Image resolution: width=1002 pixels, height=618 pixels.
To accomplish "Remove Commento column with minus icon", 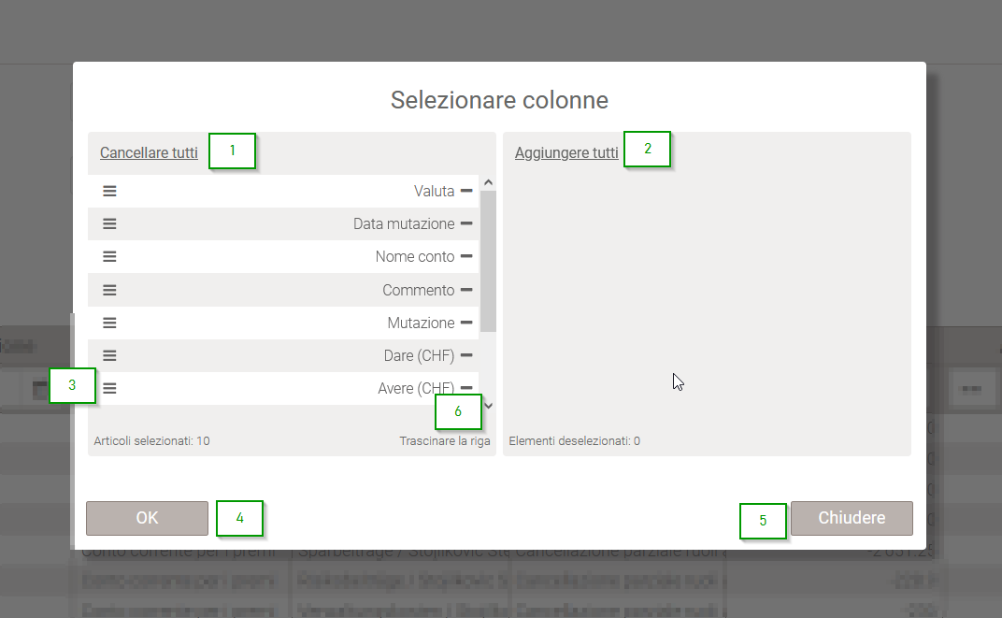I will pos(466,290).
